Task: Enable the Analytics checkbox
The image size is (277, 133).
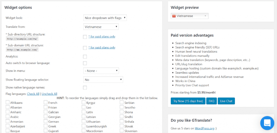Action: (85, 57)
